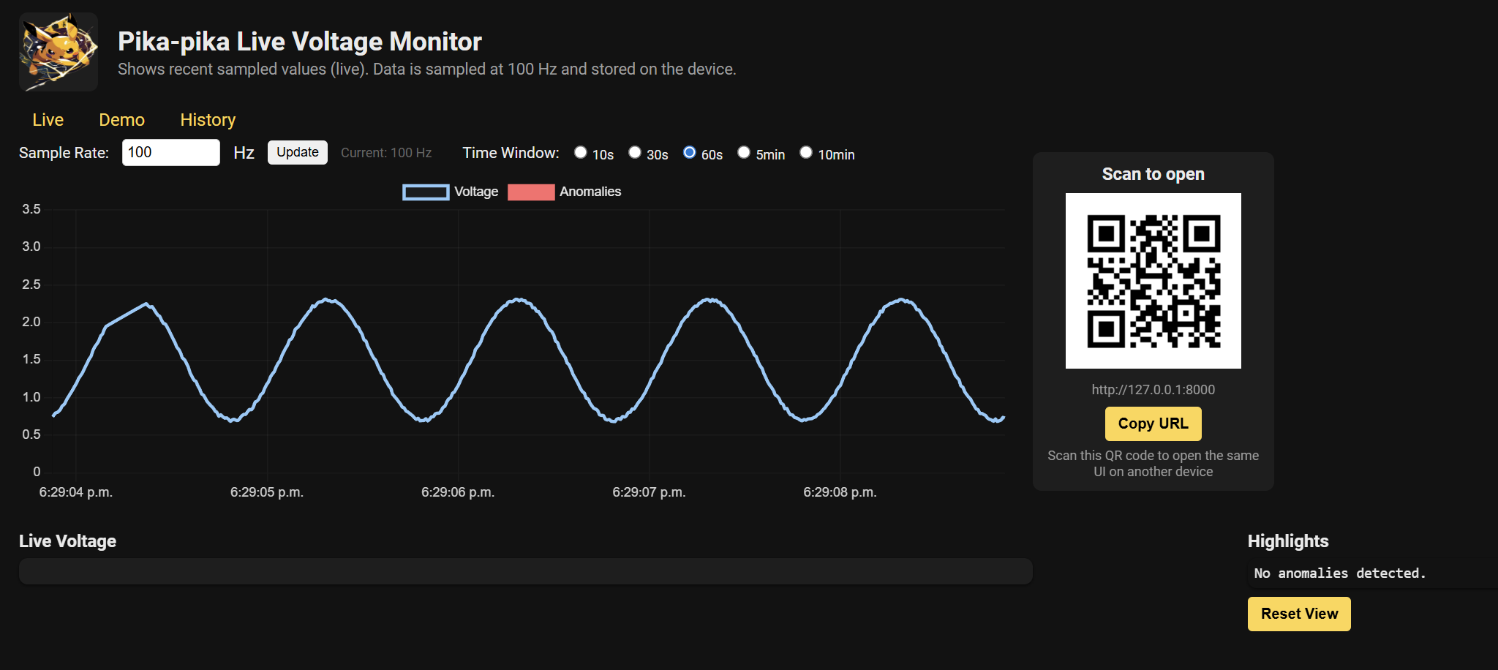
Task: Click the No anomalies detected box
Action: [x=1340, y=573]
